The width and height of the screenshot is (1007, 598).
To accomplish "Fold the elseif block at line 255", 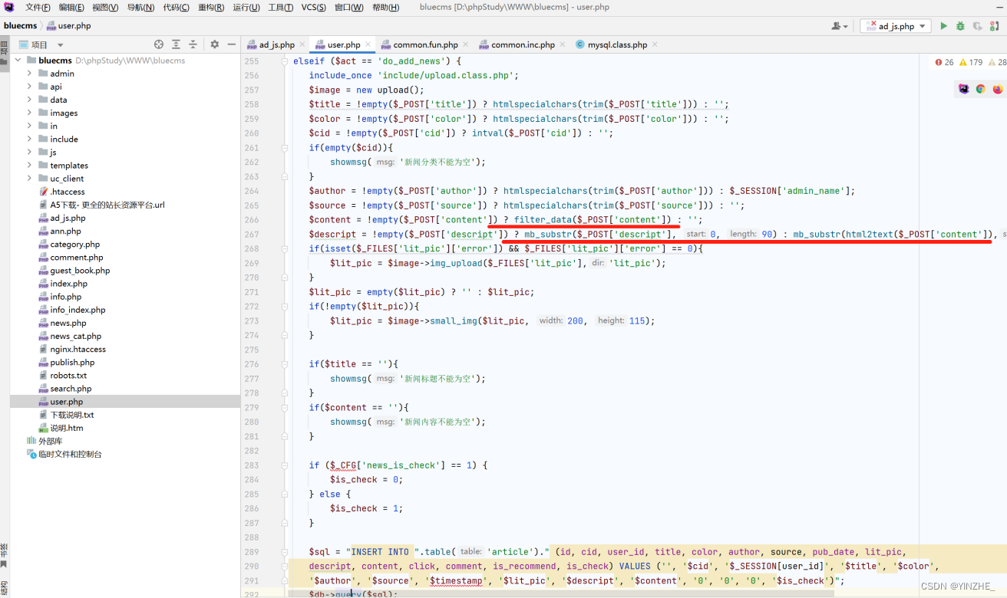I will point(285,61).
